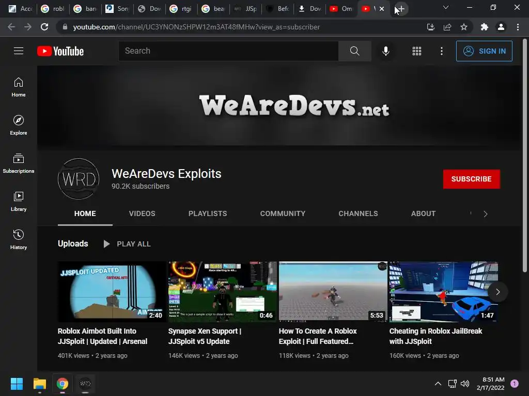
Task: Click the page vertical scrollbar
Action: (x=525, y=155)
